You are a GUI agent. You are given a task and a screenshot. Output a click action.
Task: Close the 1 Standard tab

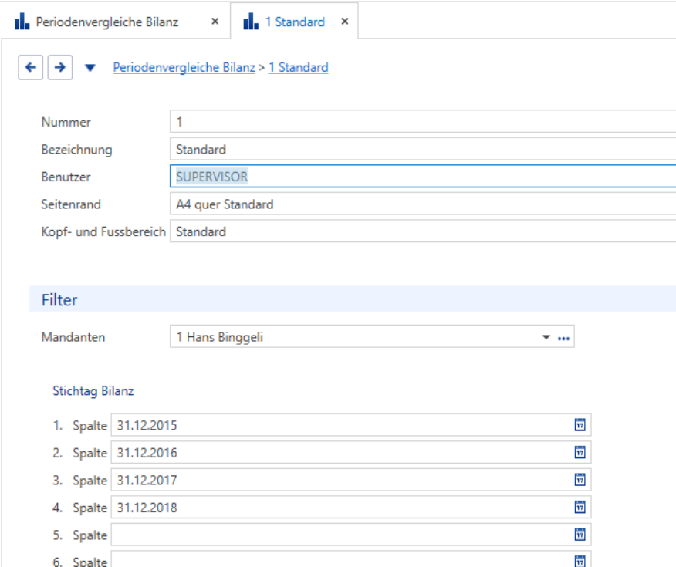pos(344,21)
